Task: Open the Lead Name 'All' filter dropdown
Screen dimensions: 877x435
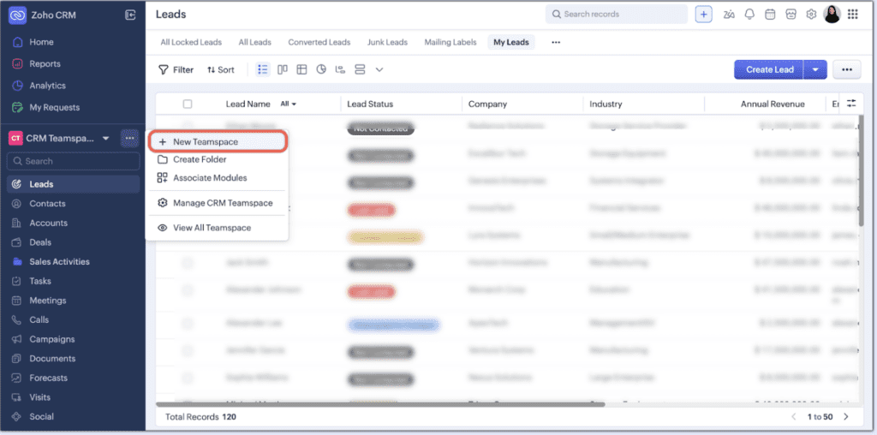Action: (x=289, y=104)
